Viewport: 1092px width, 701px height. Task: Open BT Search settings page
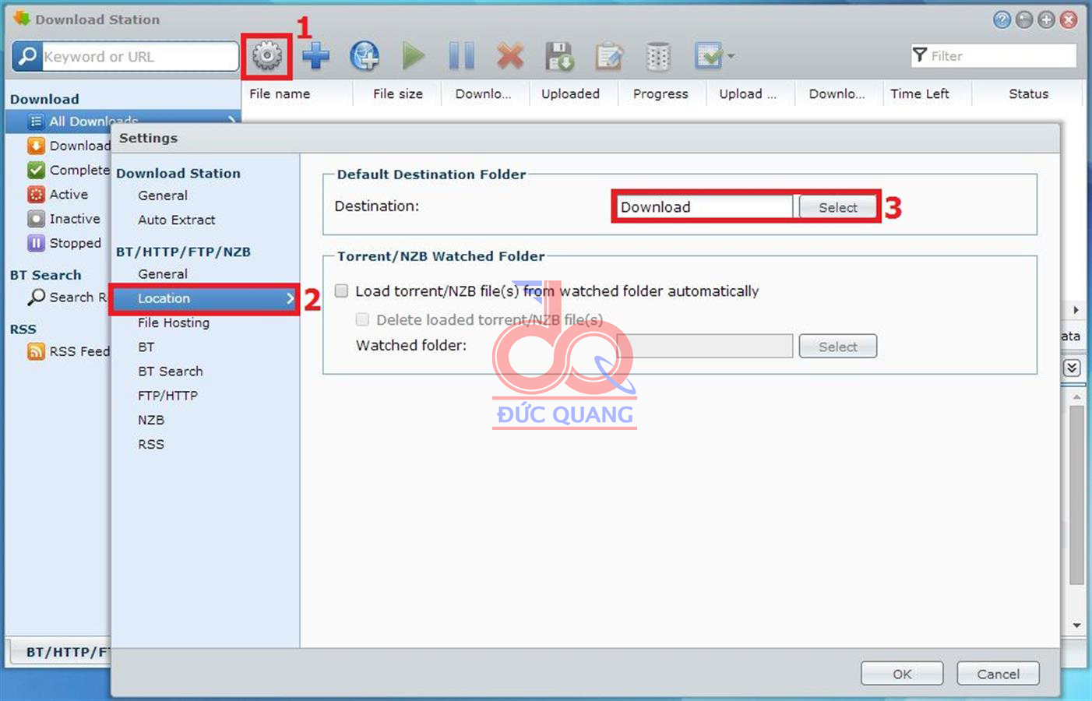tap(171, 372)
